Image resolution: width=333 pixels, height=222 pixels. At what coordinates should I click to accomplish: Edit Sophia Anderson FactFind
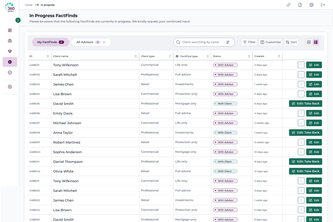314,152
